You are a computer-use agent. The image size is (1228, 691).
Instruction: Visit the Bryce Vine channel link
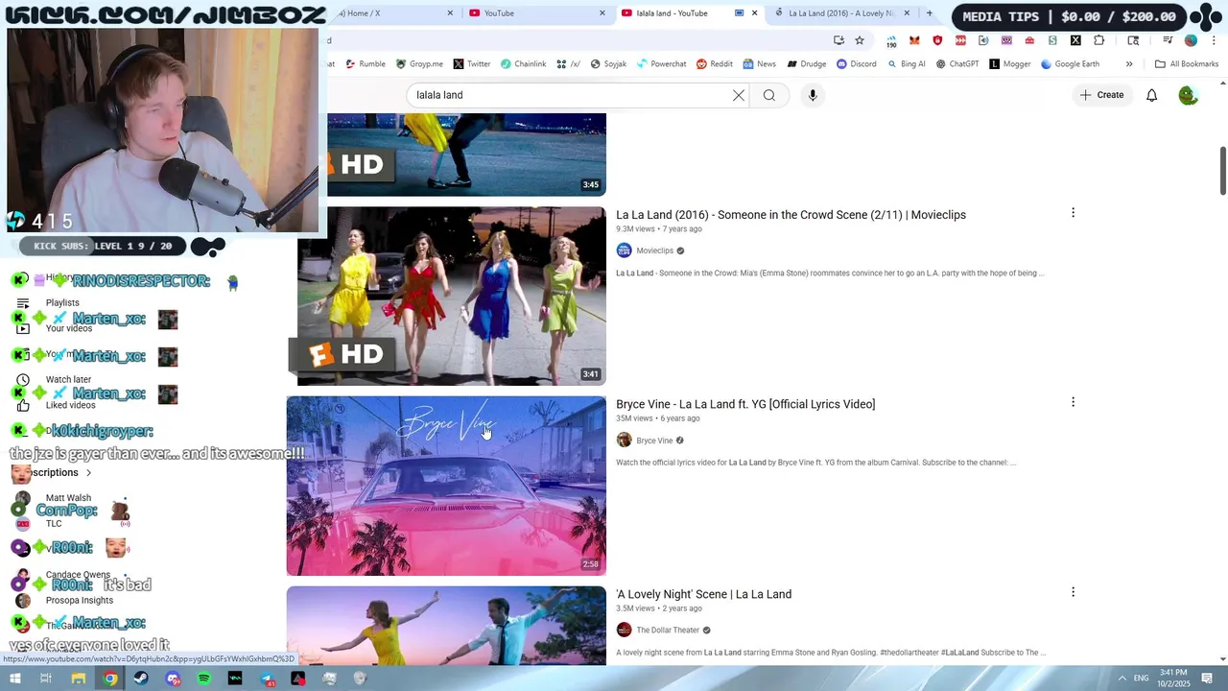[x=654, y=441]
